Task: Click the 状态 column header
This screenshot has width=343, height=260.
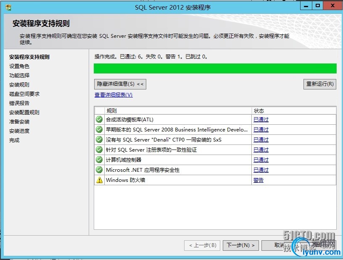Action: [x=294, y=110]
